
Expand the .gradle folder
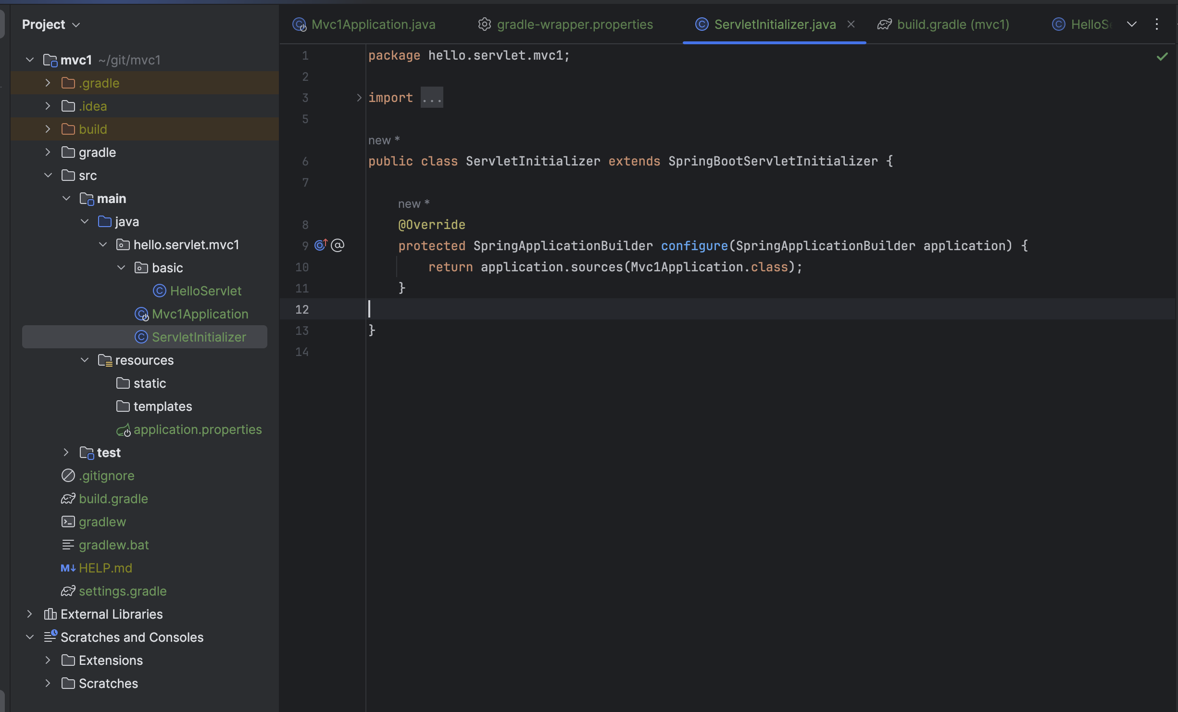(x=48, y=83)
